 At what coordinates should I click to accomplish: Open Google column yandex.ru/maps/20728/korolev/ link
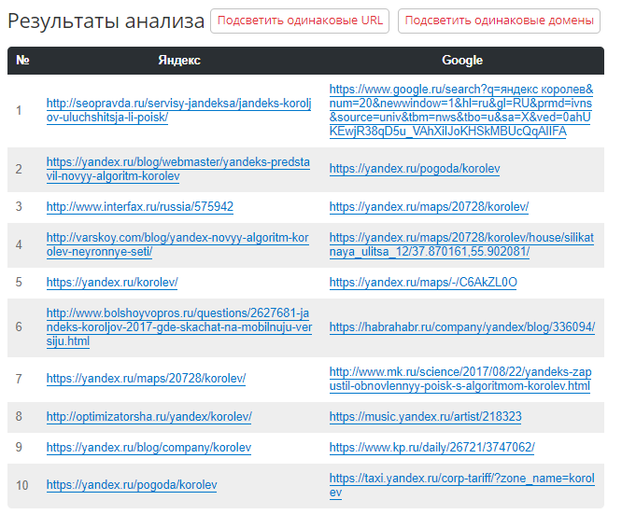point(429,207)
